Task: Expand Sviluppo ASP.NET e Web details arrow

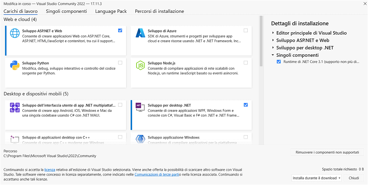Action: (x=273, y=40)
